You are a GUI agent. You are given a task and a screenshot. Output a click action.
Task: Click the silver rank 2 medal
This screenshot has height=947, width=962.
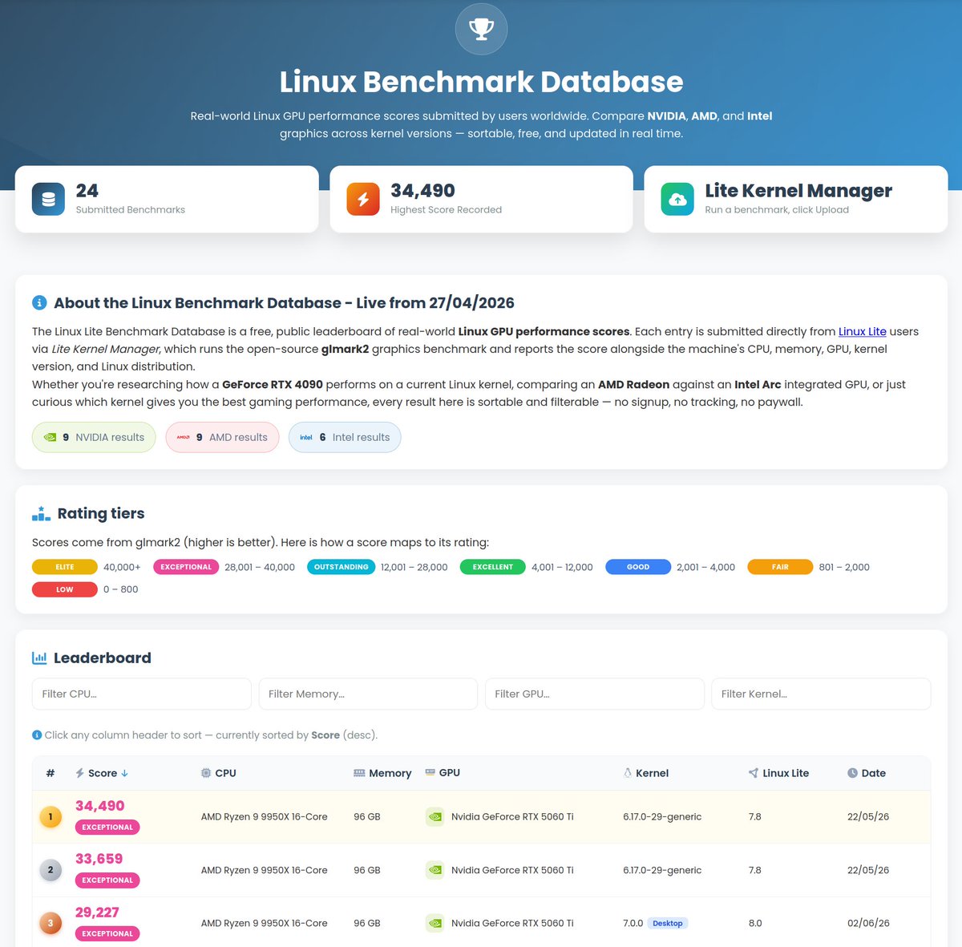point(51,870)
